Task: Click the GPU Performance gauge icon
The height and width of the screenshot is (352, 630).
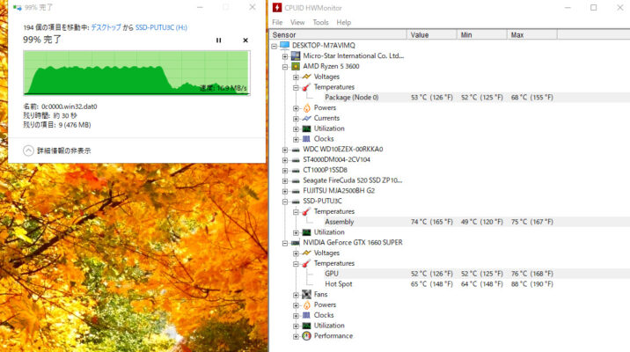Action: point(306,336)
